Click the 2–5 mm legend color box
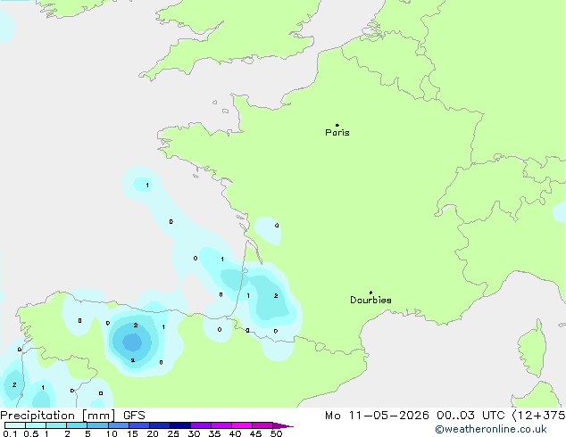Viewport: 566px width, 437px height. [x=77, y=425]
